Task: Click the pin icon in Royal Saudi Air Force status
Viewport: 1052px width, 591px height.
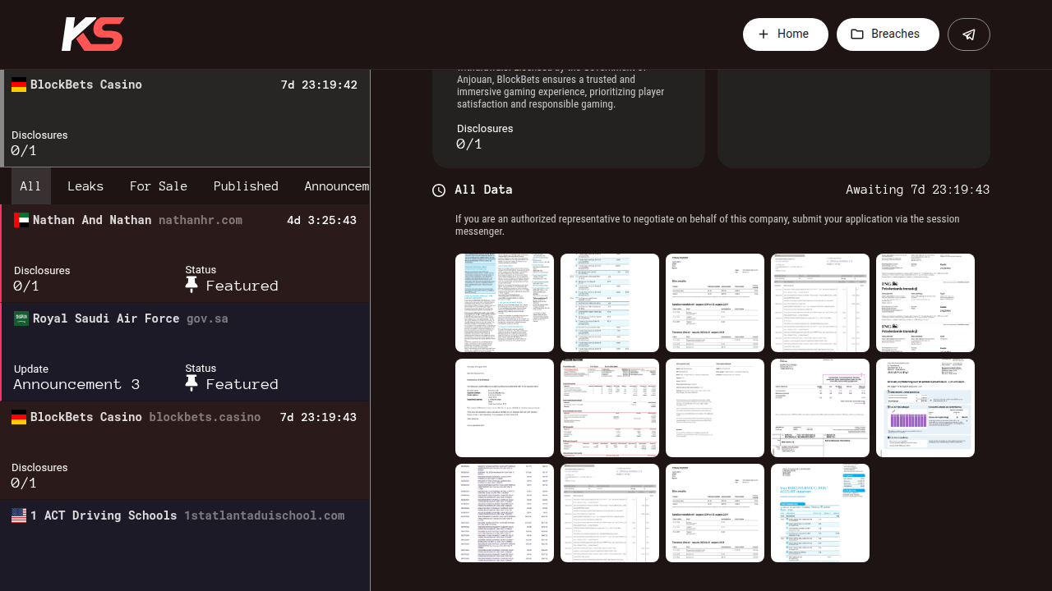Action: click(x=191, y=383)
